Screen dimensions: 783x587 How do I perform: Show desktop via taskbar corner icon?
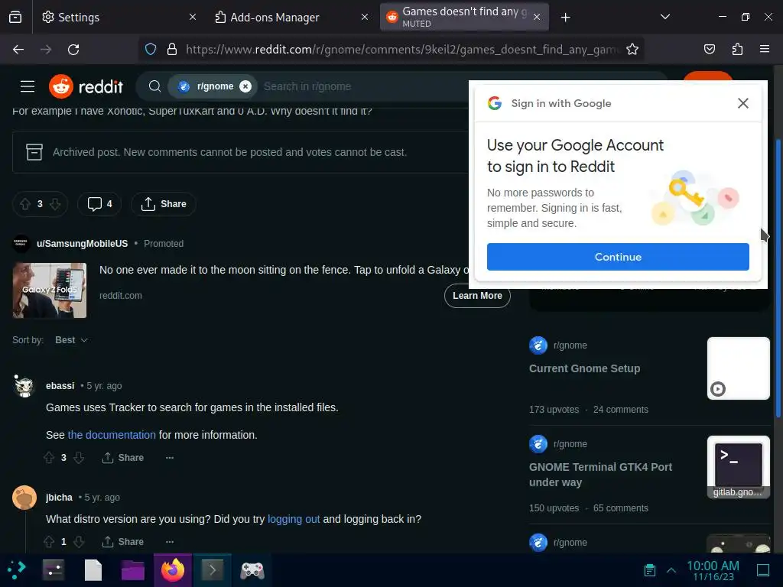pyautogui.click(x=764, y=570)
